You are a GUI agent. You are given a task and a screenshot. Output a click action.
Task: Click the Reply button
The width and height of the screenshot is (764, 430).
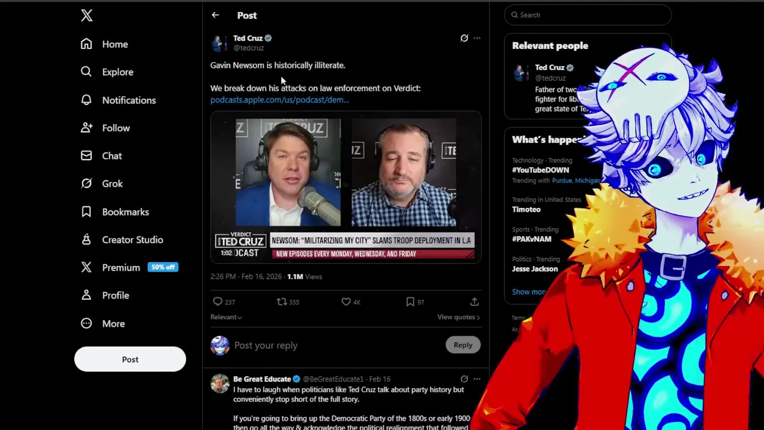[463, 345]
